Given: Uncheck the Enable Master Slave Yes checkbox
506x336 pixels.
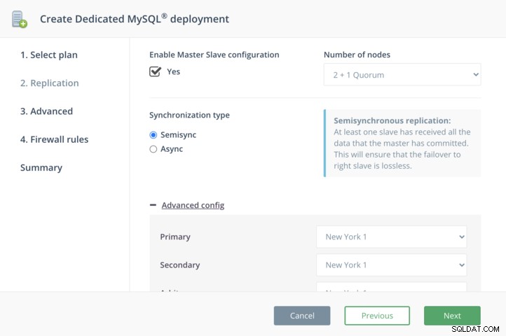Looking at the screenshot, I should click(155, 71).
